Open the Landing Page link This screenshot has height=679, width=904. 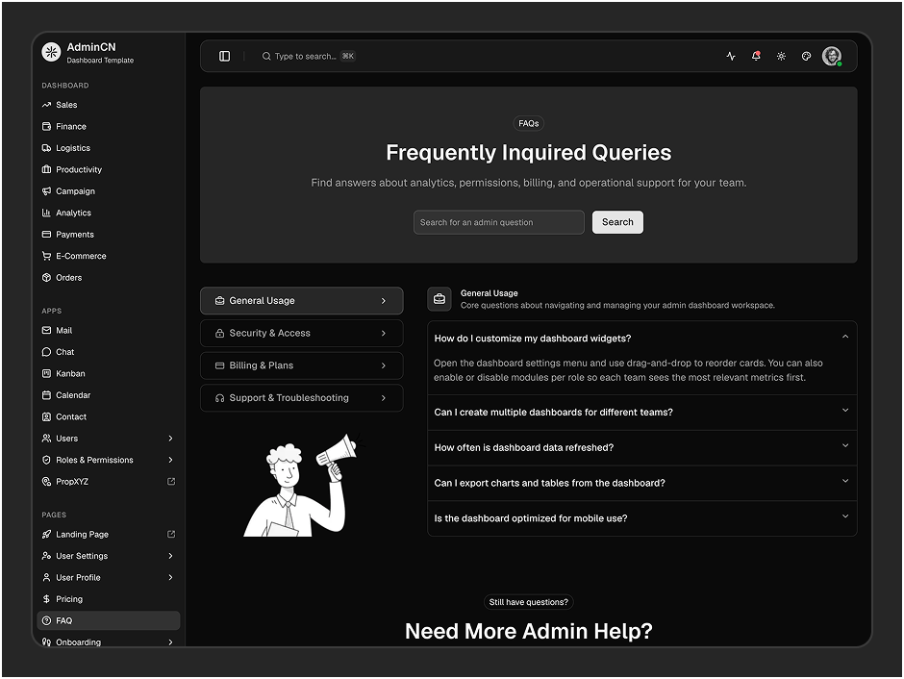109,535
